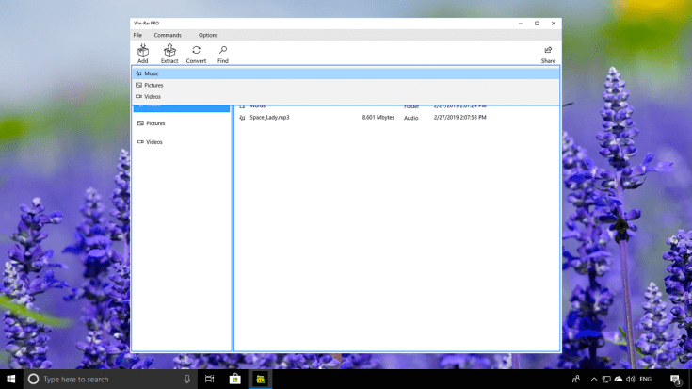Choose Music in the dropdown list
This screenshot has width=692, height=389.
coord(152,73)
